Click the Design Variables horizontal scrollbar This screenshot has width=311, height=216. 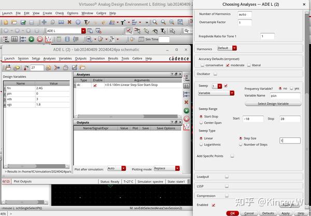(37, 166)
